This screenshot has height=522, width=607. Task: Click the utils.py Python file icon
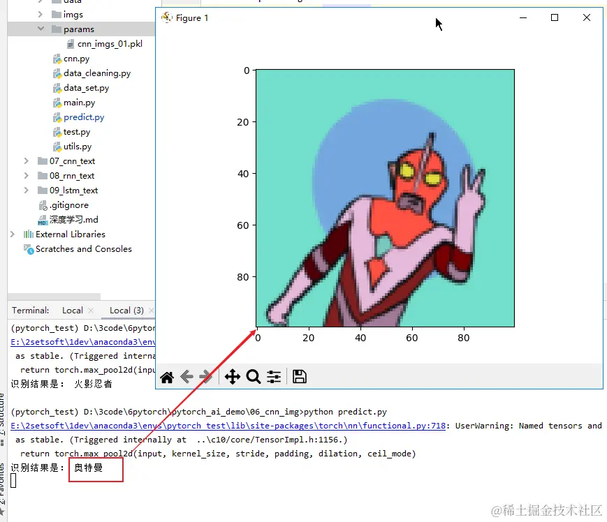coord(57,147)
